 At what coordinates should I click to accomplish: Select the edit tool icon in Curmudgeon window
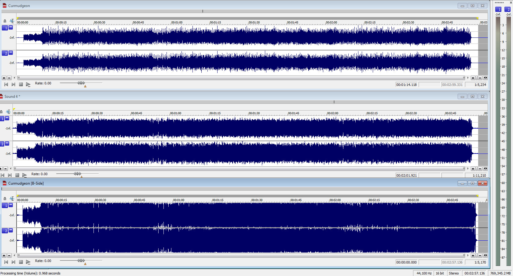(12, 21)
